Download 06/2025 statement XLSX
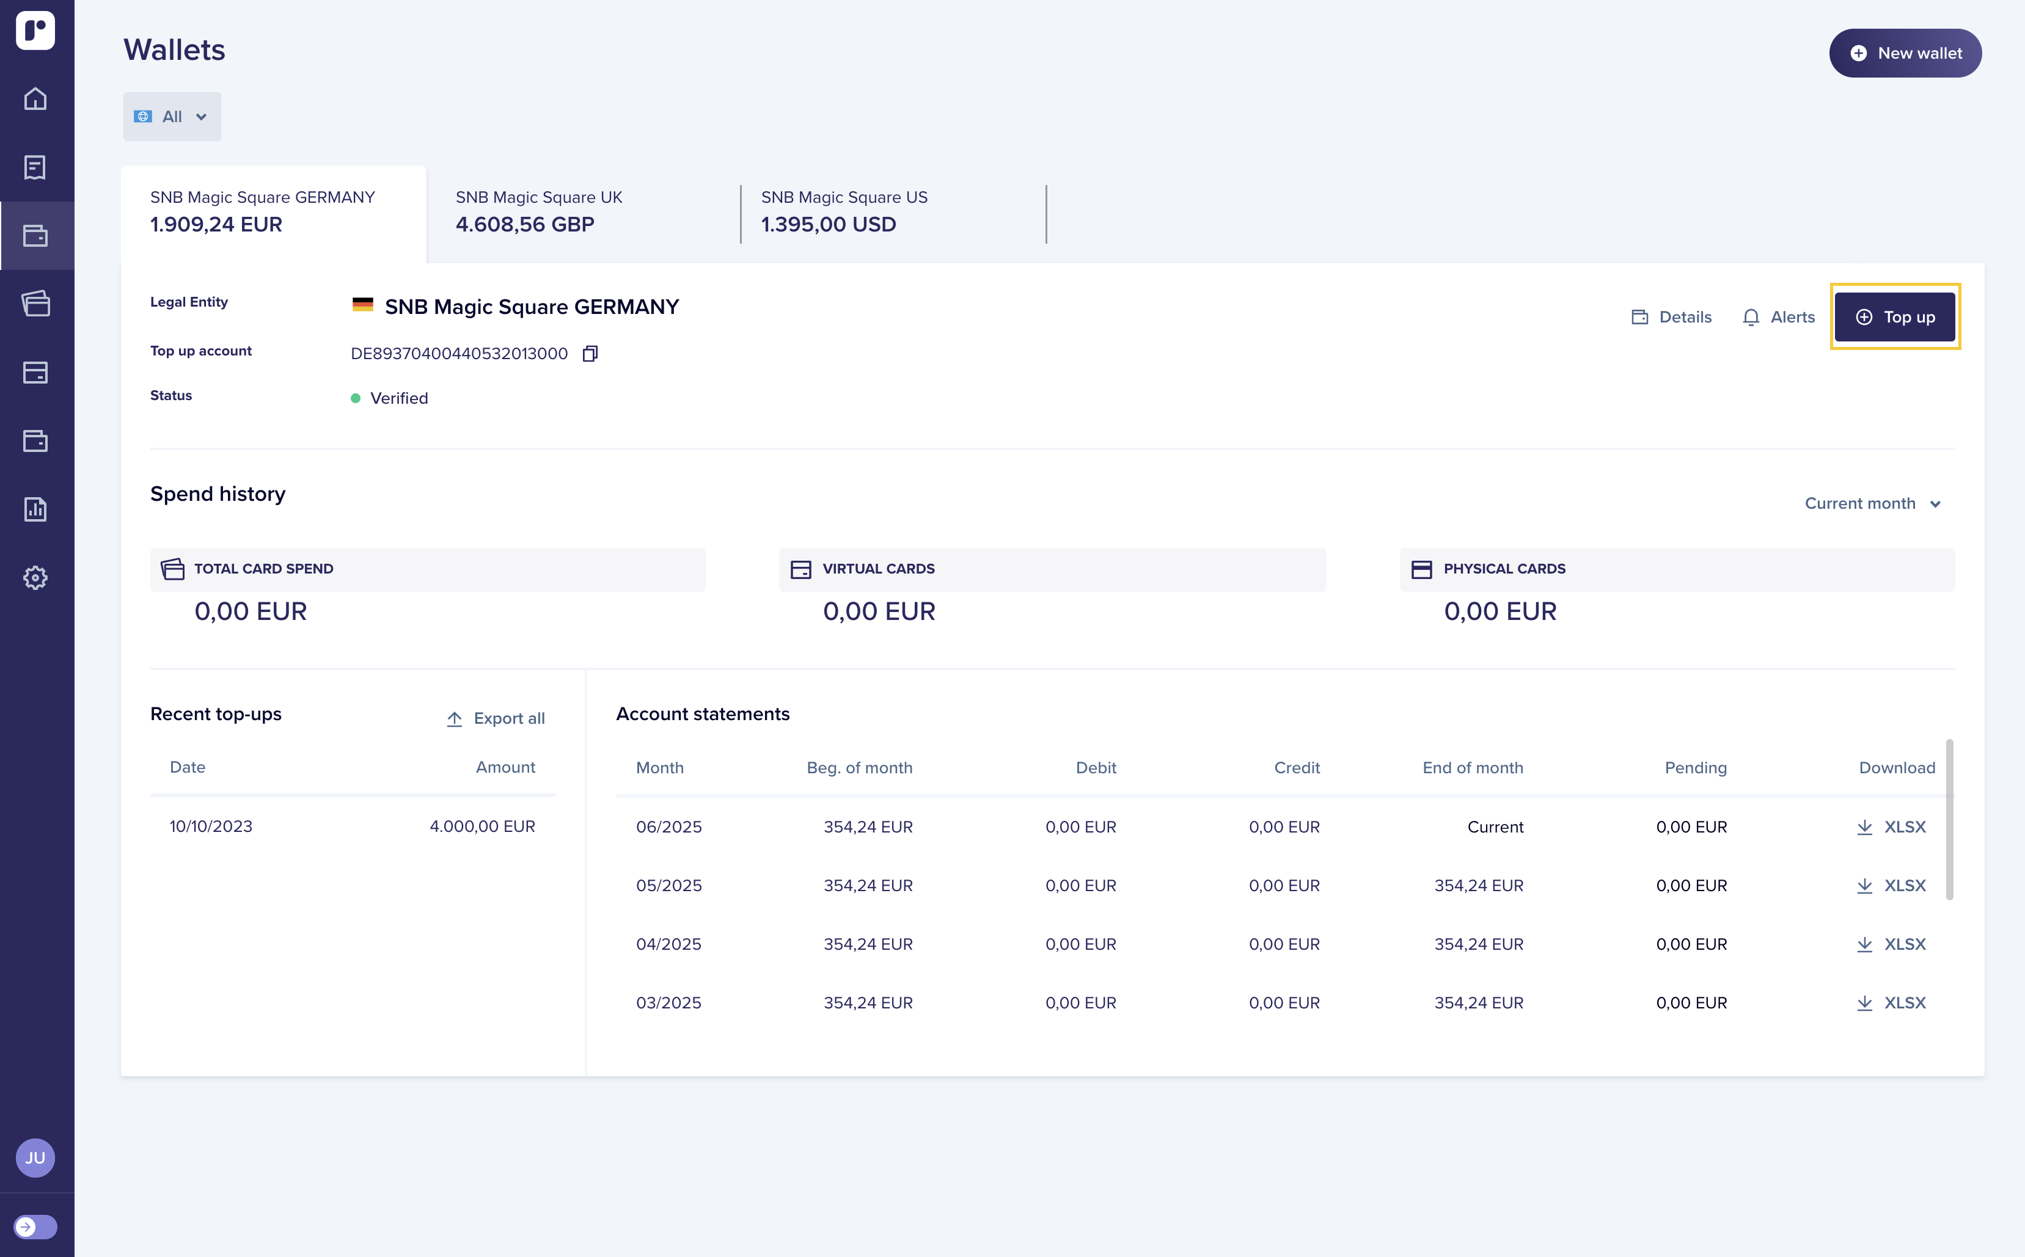The image size is (2025, 1257). click(1892, 826)
